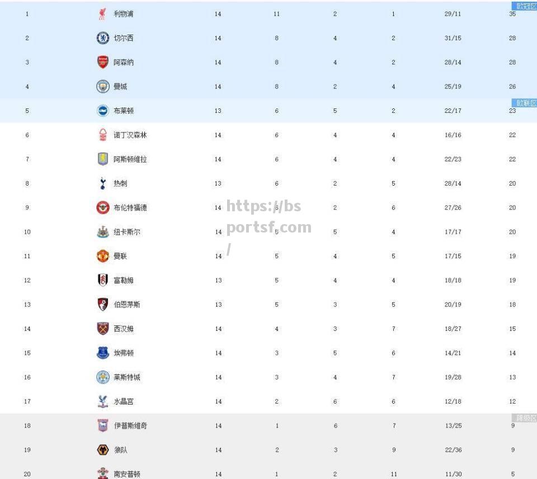Viewport: 537px width, 479px height.
Task: Open the 诺丁汉森林 team link
Action: (x=130, y=135)
